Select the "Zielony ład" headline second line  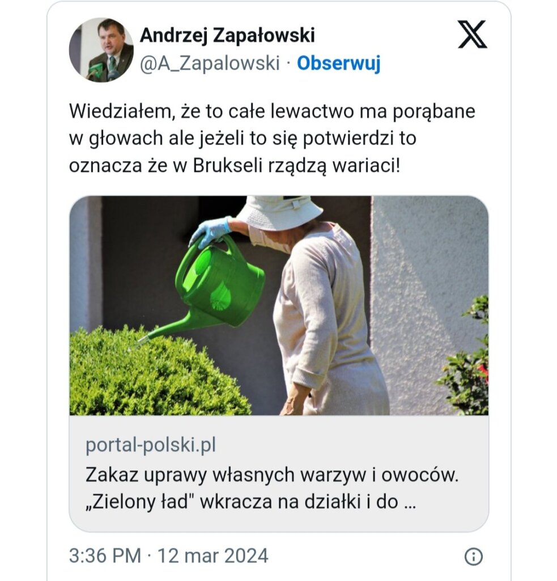[x=251, y=502]
